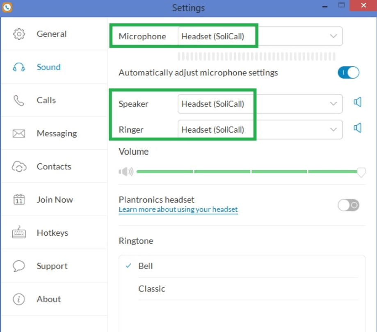Click the Join Now calendar icon
Viewport: 377px width, 332px height.
tap(19, 199)
